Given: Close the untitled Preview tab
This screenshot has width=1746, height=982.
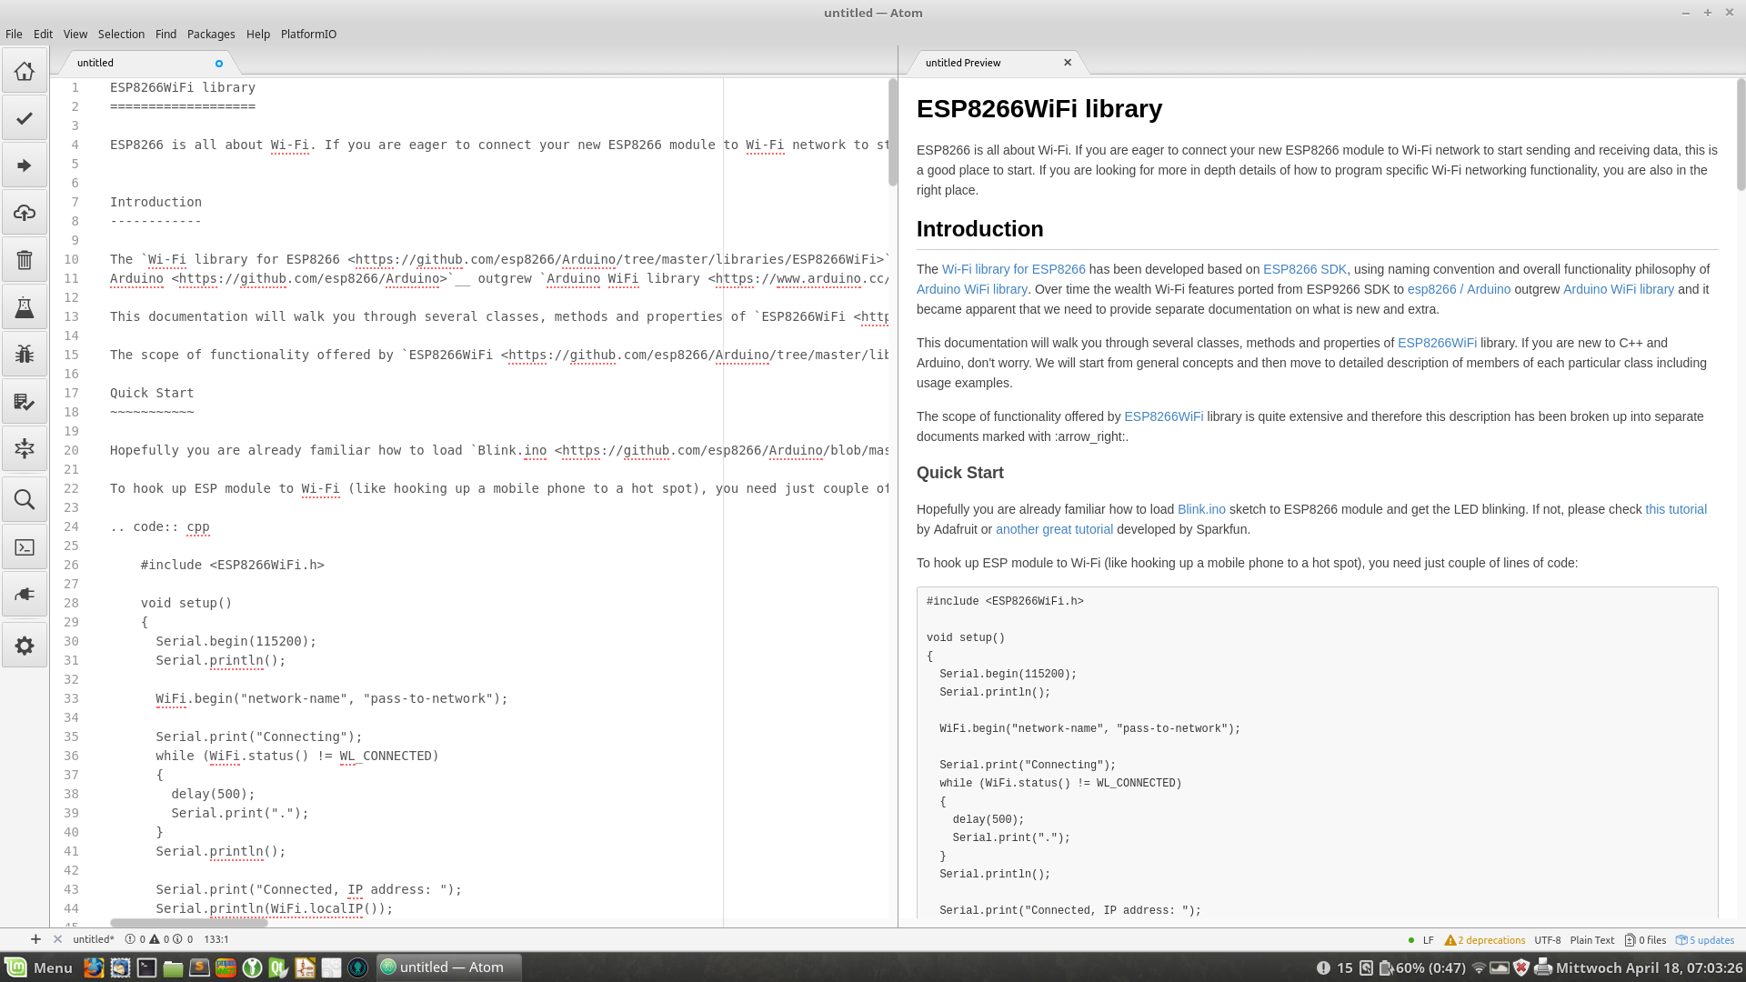Looking at the screenshot, I should click(1068, 63).
